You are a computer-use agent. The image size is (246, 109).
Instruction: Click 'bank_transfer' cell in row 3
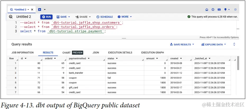pyautogui.click(x=86, y=73)
